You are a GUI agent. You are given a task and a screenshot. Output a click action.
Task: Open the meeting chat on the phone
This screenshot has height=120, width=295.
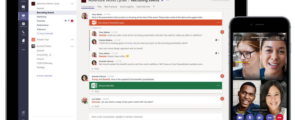click(278, 38)
